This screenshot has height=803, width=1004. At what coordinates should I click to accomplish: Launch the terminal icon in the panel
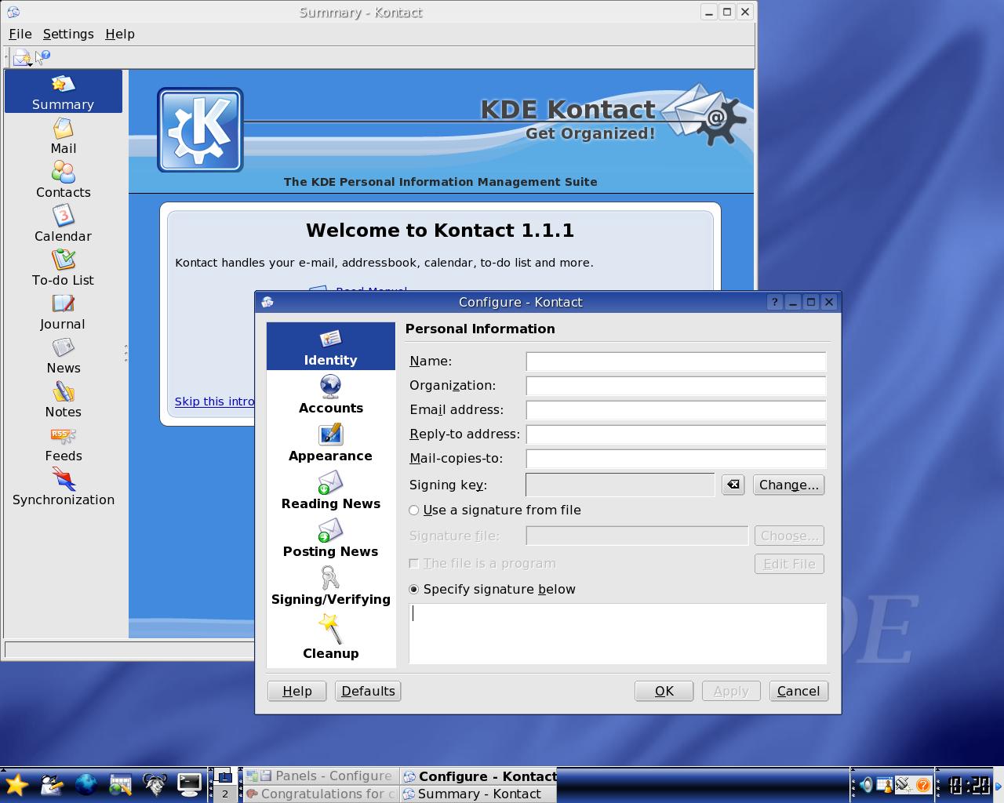189,784
